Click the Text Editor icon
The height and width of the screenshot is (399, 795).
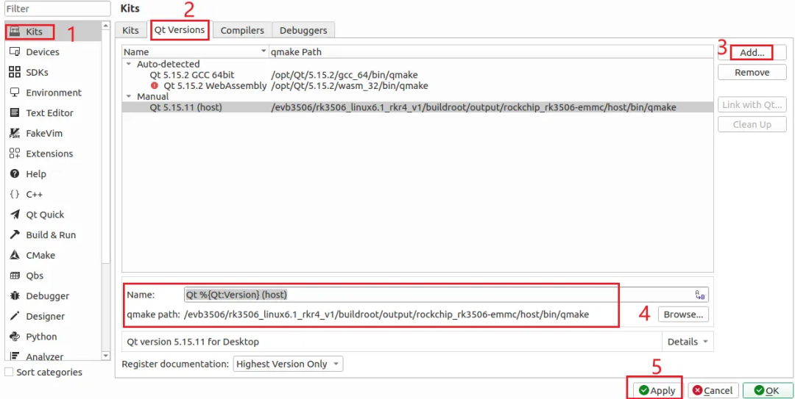pyautogui.click(x=15, y=112)
